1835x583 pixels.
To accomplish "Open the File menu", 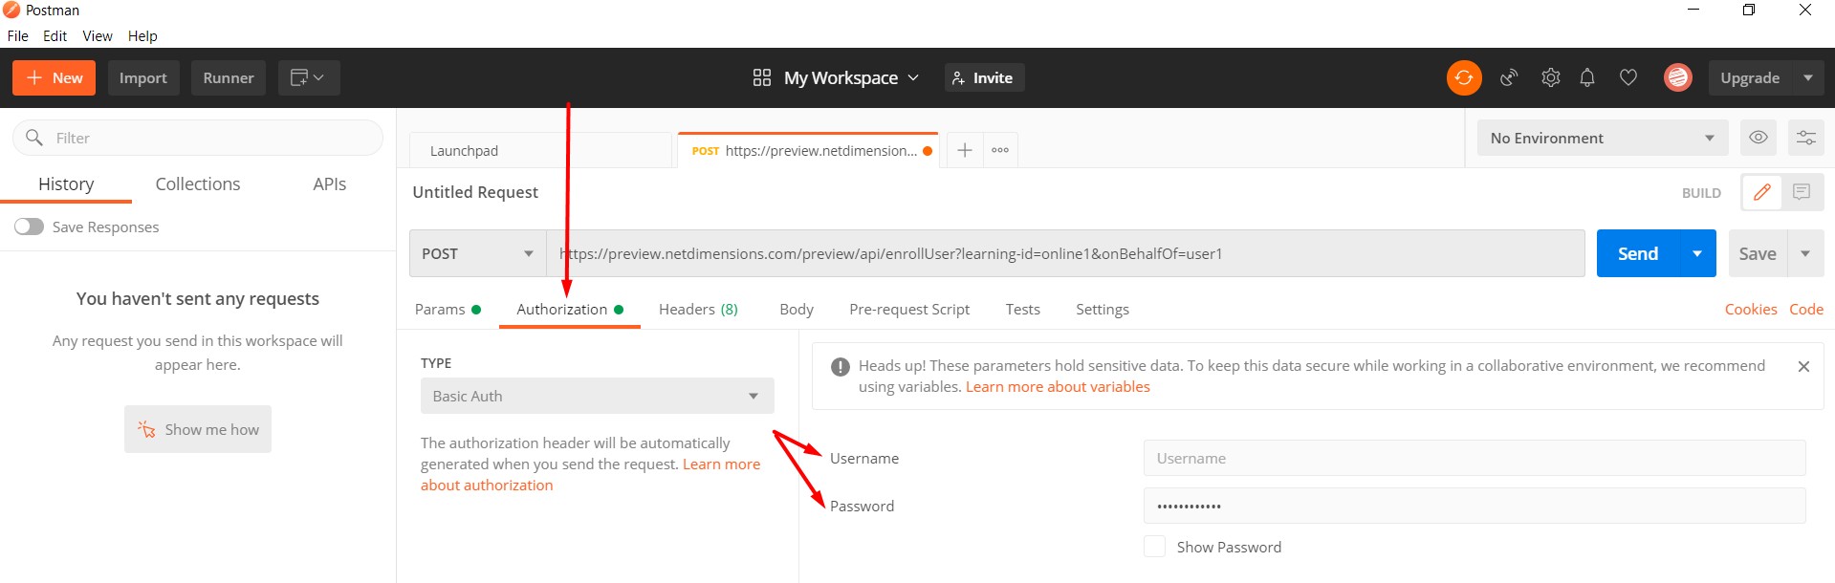I will tap(18, 36).
